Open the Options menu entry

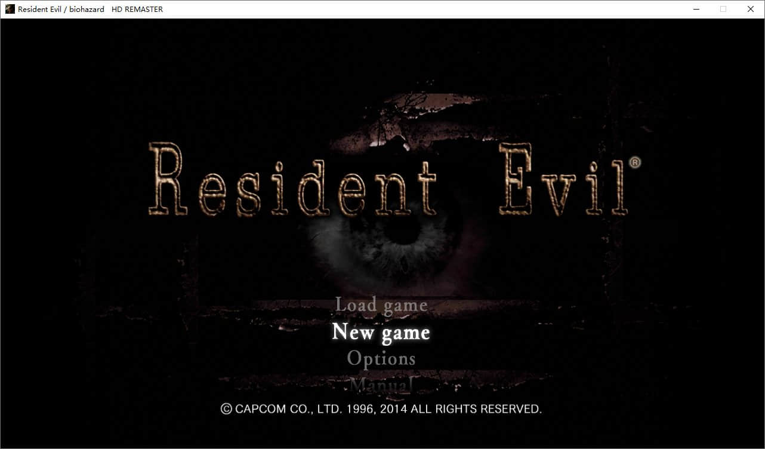point(381,359)
